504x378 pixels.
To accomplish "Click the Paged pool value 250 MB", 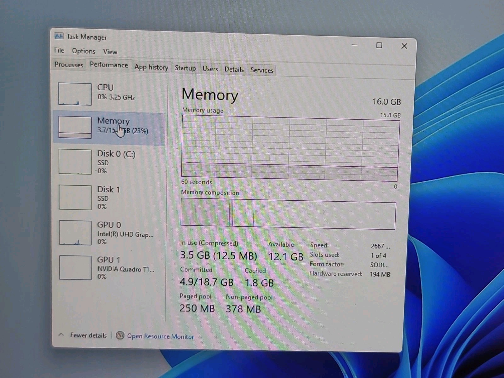I will (x=197, y=308).
